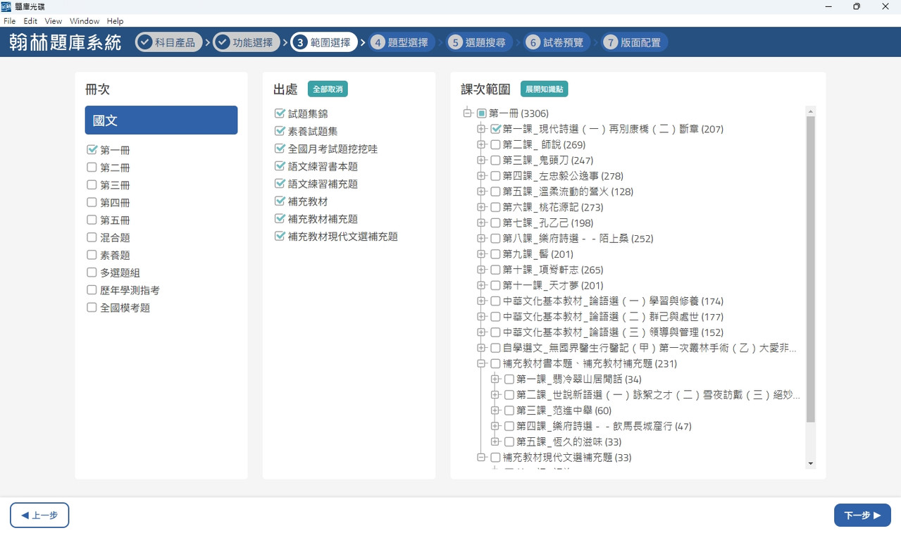Click the 翰林題庫系統 logo title

66,42
